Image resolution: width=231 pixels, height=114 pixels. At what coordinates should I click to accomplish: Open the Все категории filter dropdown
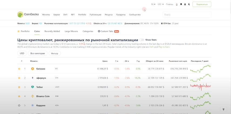tap(38, 53)
